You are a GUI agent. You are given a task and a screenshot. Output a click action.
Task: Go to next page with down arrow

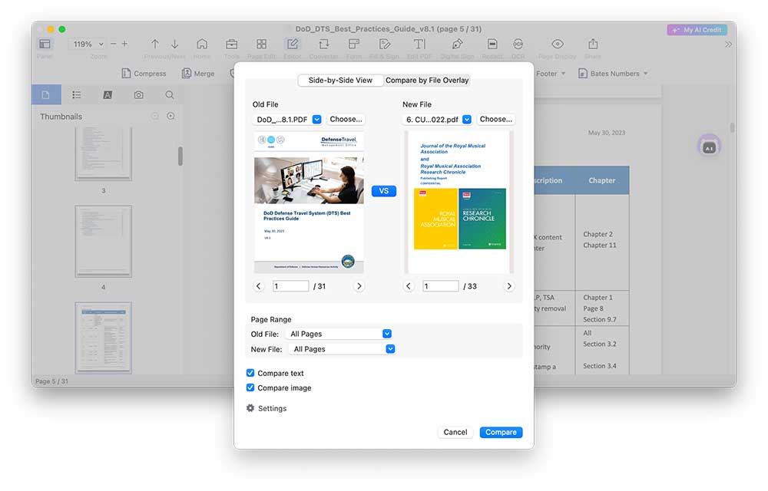pos(175,44)
